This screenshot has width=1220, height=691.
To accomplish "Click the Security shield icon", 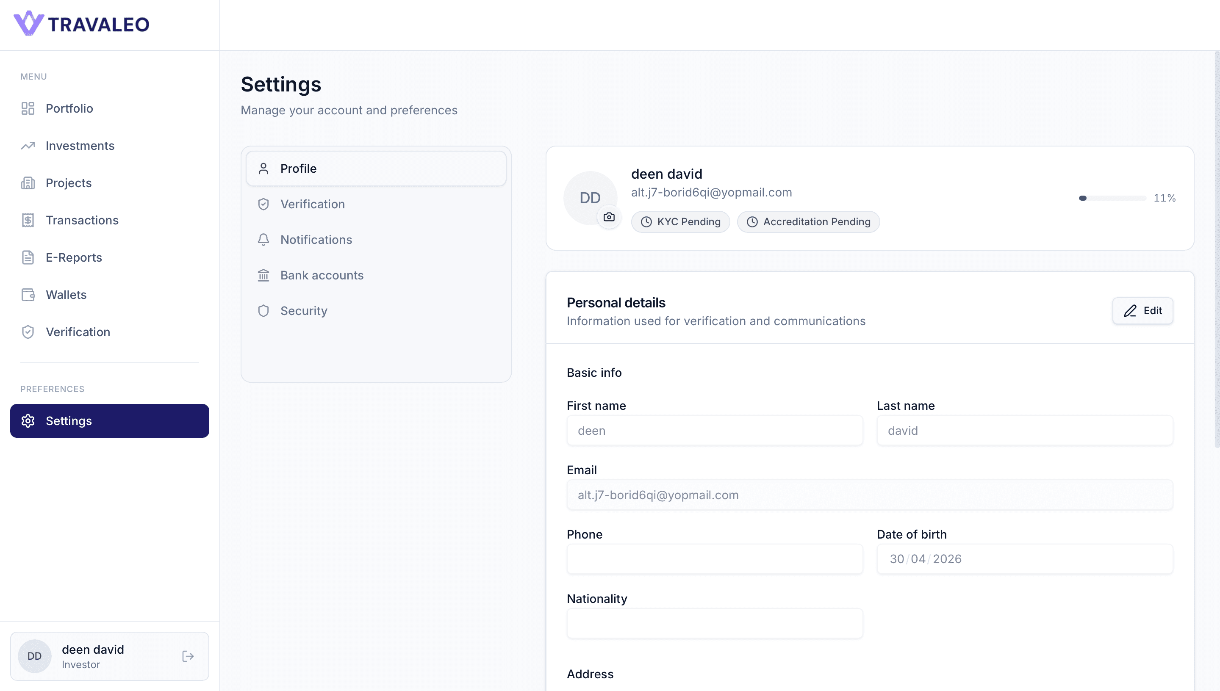I will (263, 311).
